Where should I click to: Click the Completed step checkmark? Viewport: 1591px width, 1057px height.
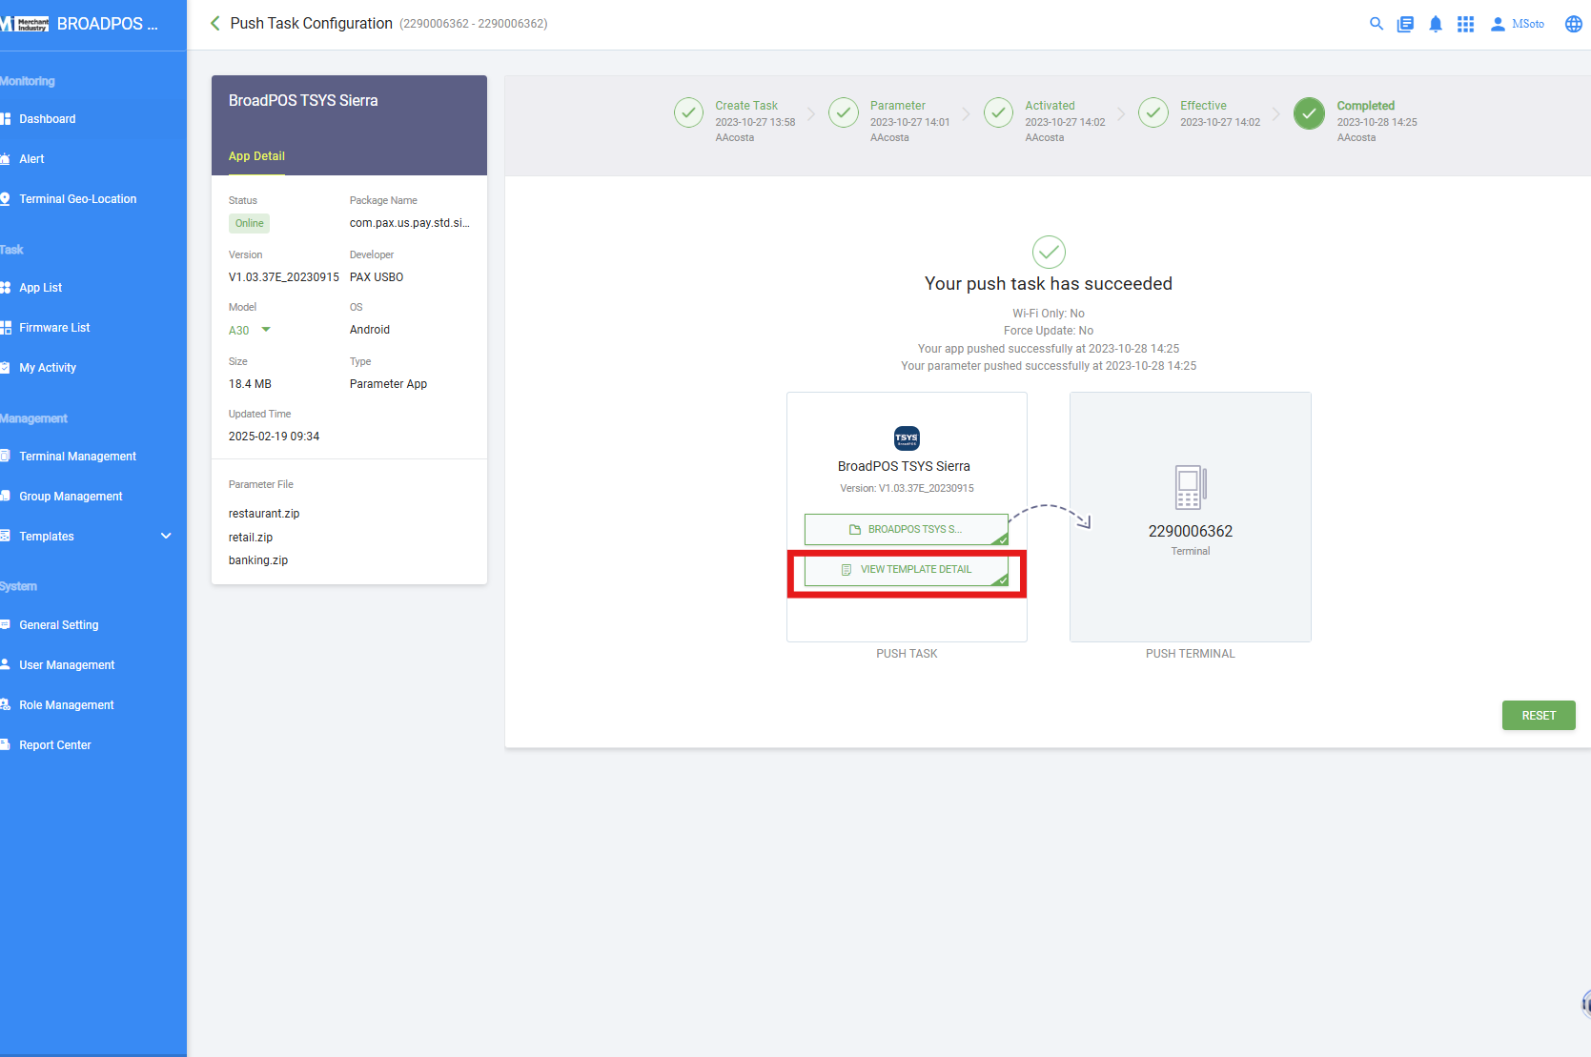(x=1309, y=112)
